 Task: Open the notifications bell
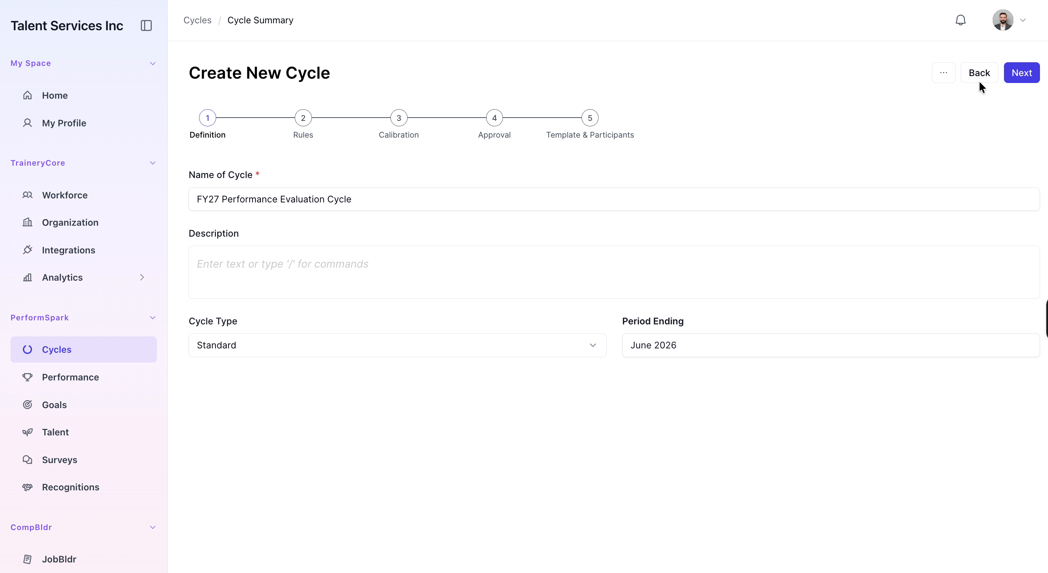tap(960, 20)
